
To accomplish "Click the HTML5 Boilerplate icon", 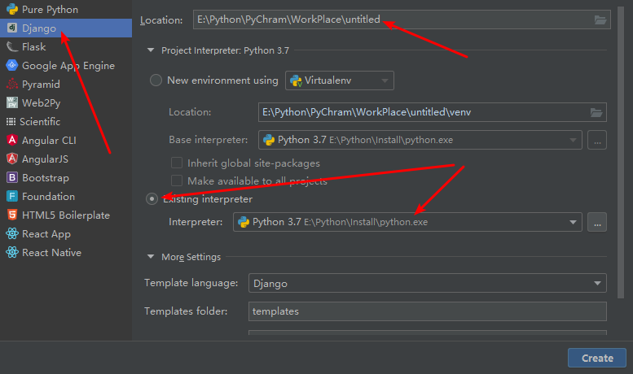I will (x=12, y=215).
